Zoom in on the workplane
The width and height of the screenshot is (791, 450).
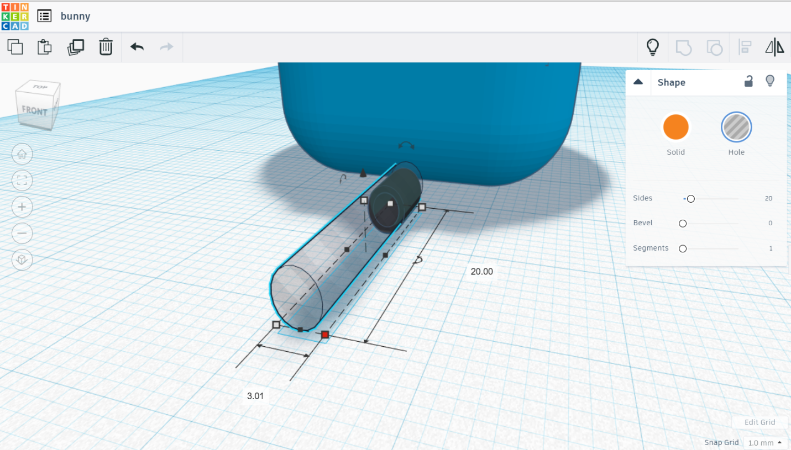click(22, 207)
